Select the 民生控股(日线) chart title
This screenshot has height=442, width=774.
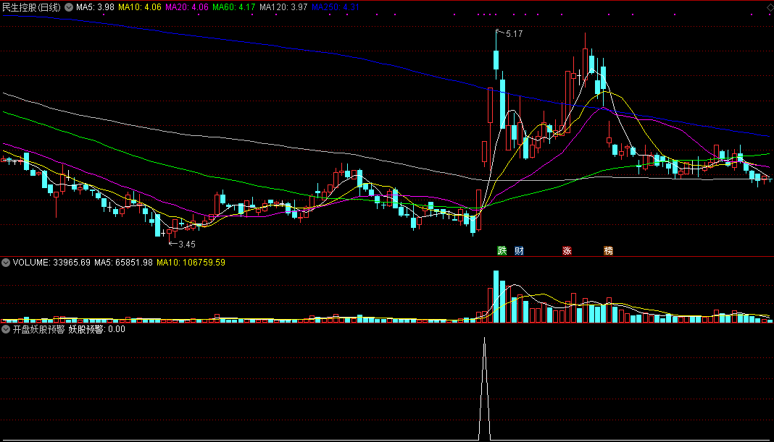[x=32, y=7]
